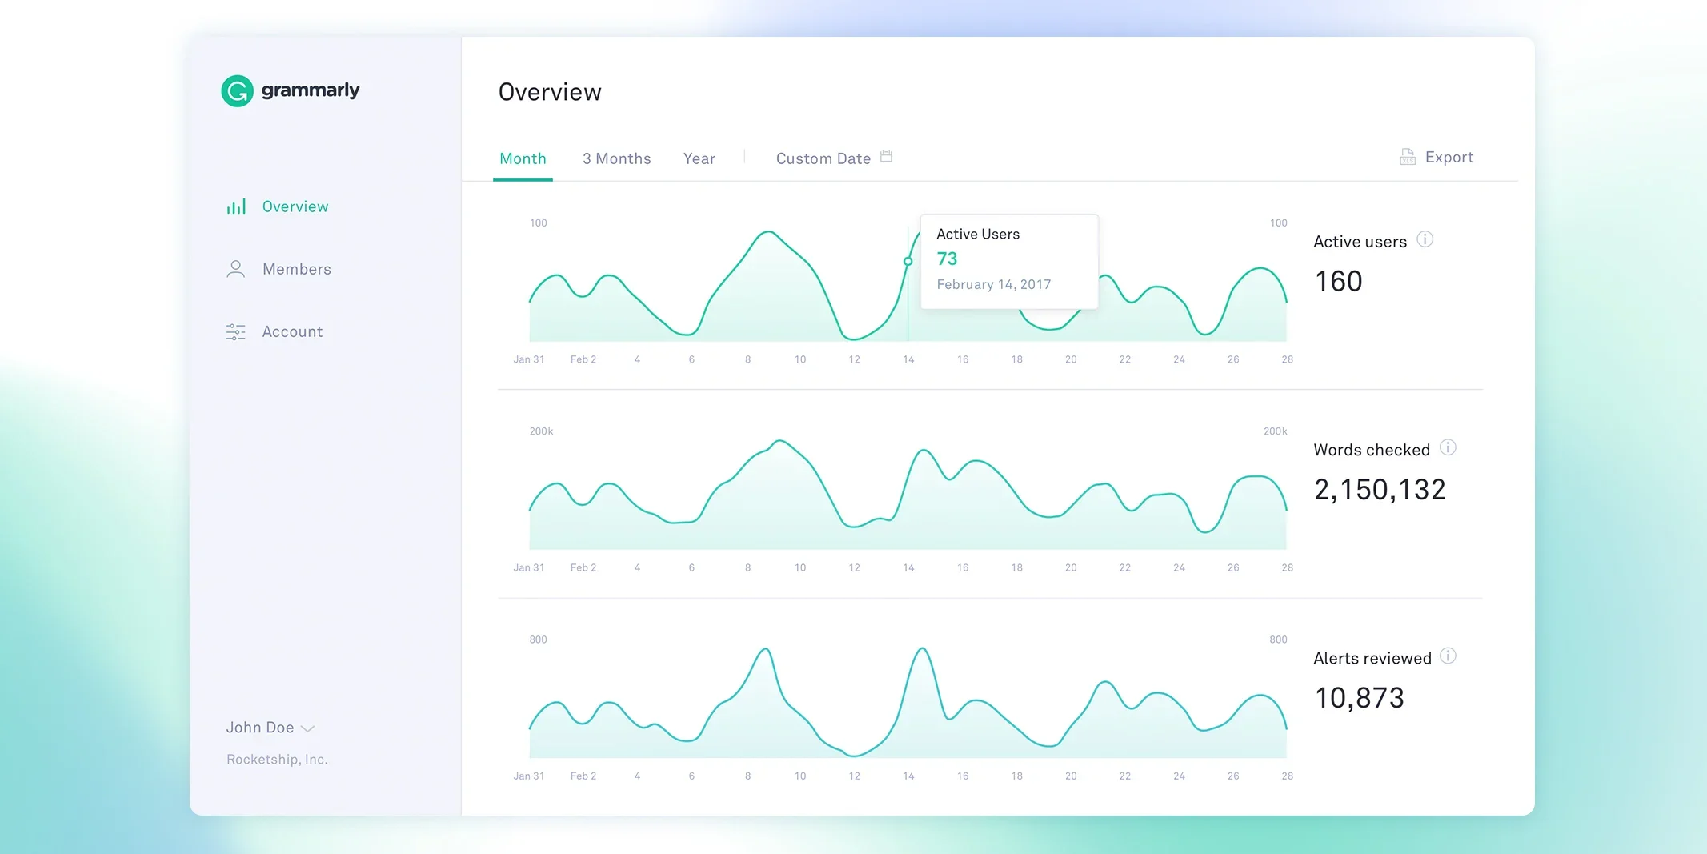Viewport: 1707px width, 854px height.
Task: Switch to the Year tab
Action: tap(699, 158)
